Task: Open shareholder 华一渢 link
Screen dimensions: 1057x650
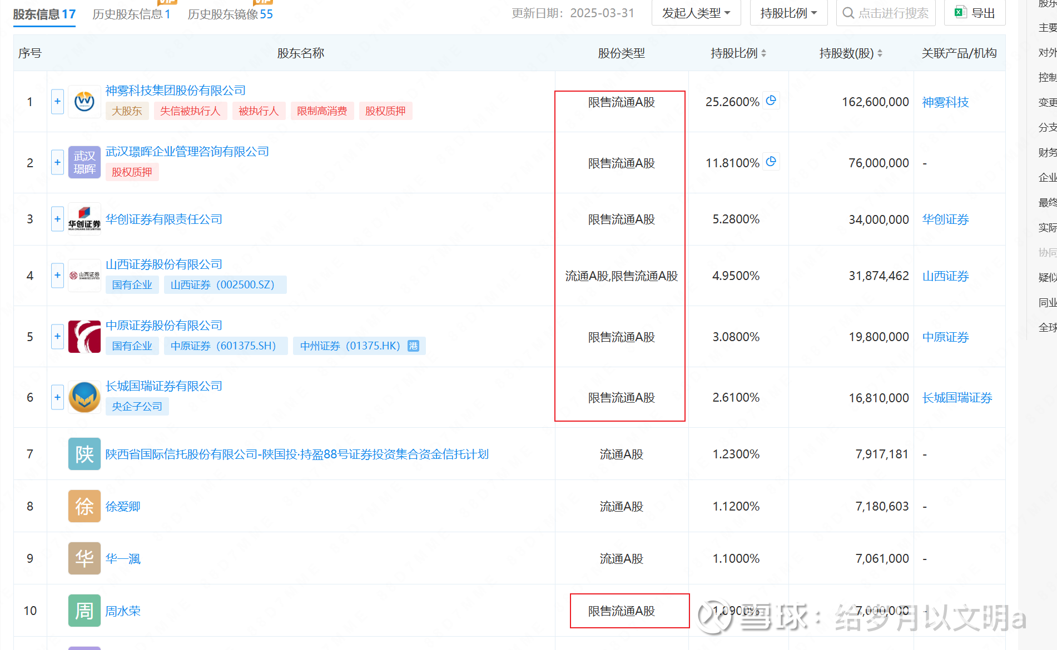Action: coord(123,559)
